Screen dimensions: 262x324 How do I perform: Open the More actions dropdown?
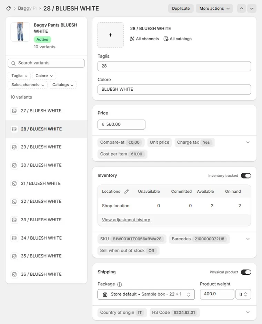214,9
